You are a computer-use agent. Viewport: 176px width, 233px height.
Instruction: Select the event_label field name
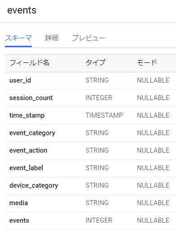pyautogui.click(x=26, y=168)
